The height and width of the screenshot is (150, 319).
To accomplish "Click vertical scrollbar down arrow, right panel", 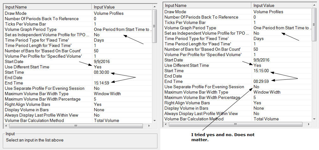I will click(x=314, y=119).
